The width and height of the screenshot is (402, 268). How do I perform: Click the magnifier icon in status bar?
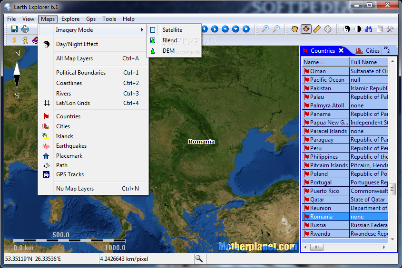199,259
